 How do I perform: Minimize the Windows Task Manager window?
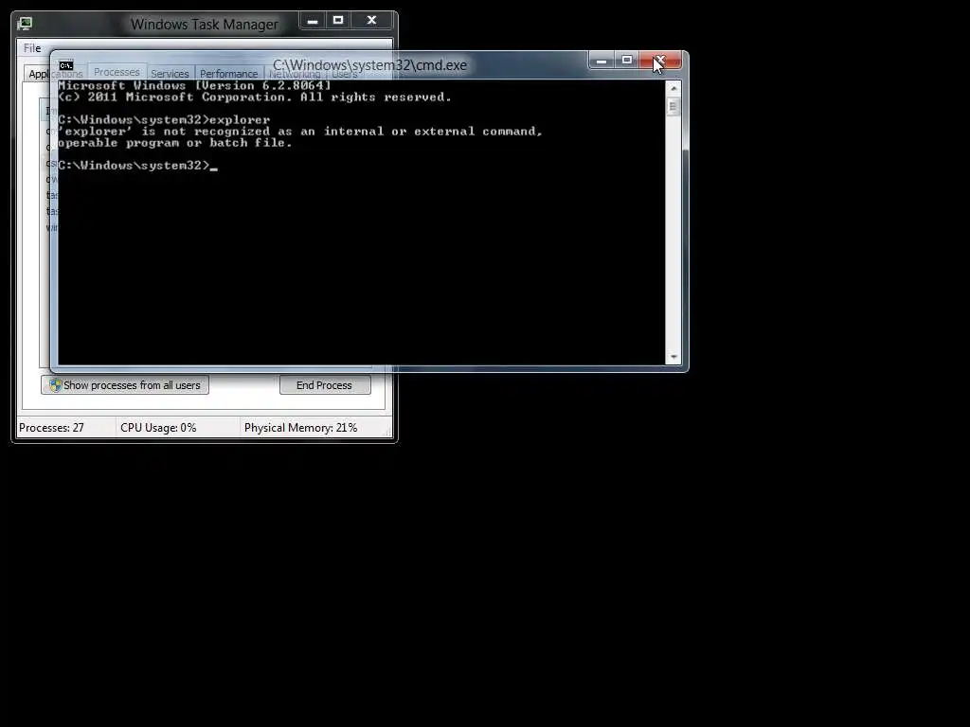[x=313, y=21]
